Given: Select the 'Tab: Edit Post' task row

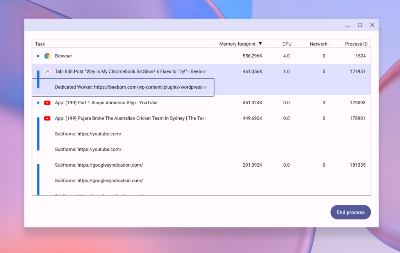Looking at the screenshot, I should point(201,71).
